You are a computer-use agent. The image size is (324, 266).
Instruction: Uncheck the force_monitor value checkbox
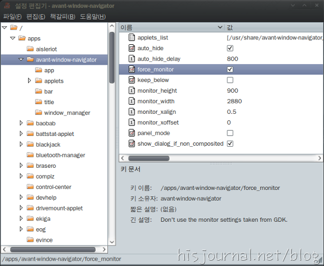(x=230, y=69)
